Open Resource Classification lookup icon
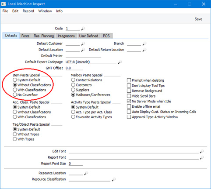 pyautogui.click(x=114, y=179)
